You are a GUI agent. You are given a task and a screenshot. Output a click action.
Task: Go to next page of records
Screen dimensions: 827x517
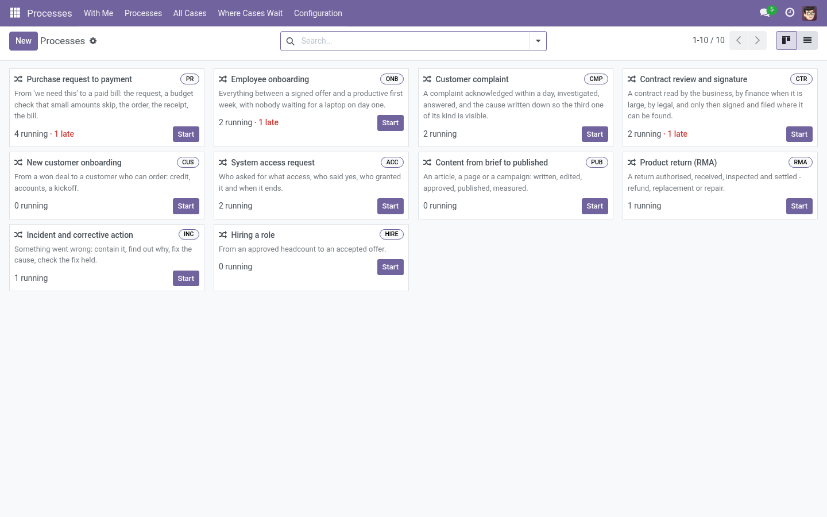[x=758, y=41]
